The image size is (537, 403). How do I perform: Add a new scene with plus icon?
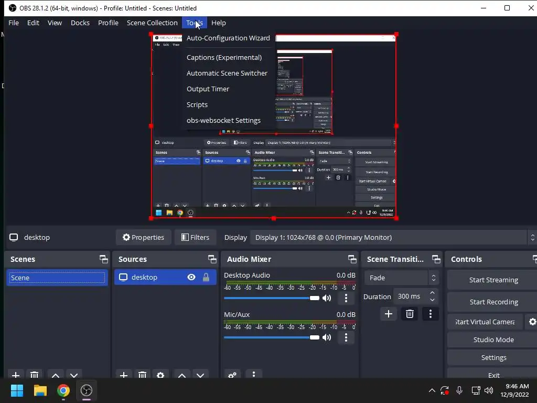point(16,375)
